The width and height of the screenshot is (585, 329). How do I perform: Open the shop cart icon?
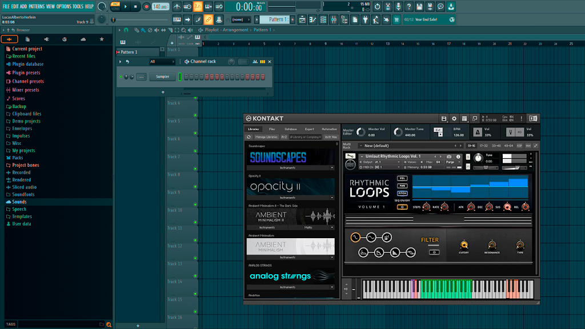tap(396, 19)
